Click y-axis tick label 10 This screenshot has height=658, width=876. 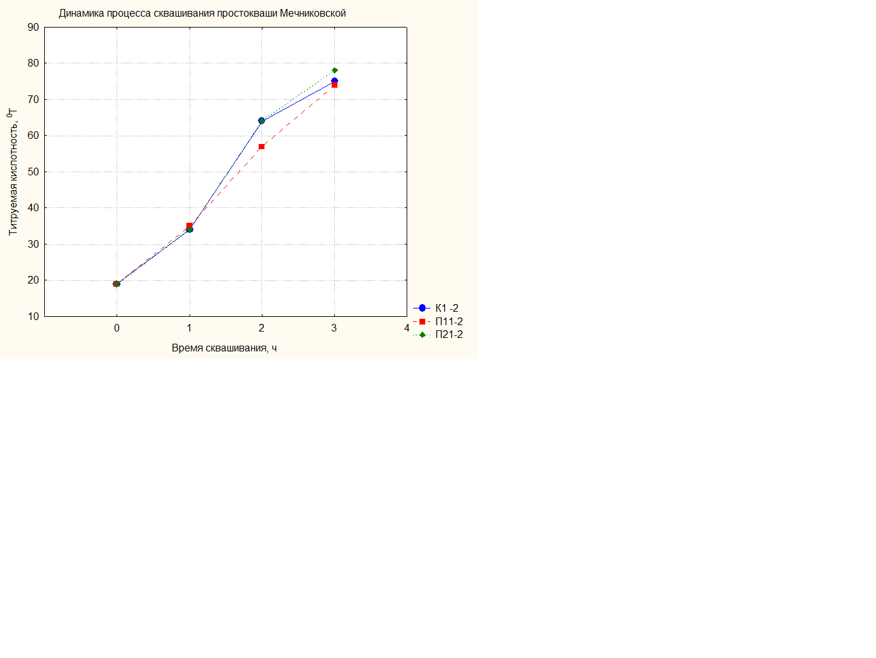coord(33,317)
